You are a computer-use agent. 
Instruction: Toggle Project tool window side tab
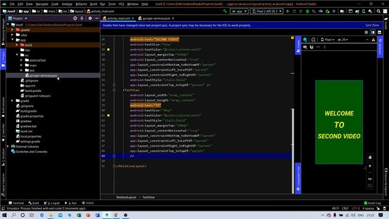point(3,59)
